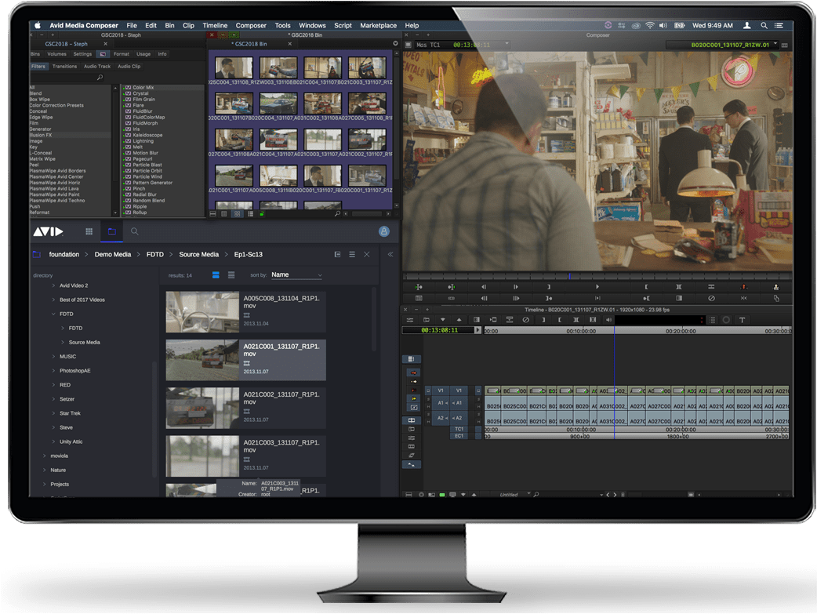
Task: Switch to list view in results header
Action: coord(231,275)
